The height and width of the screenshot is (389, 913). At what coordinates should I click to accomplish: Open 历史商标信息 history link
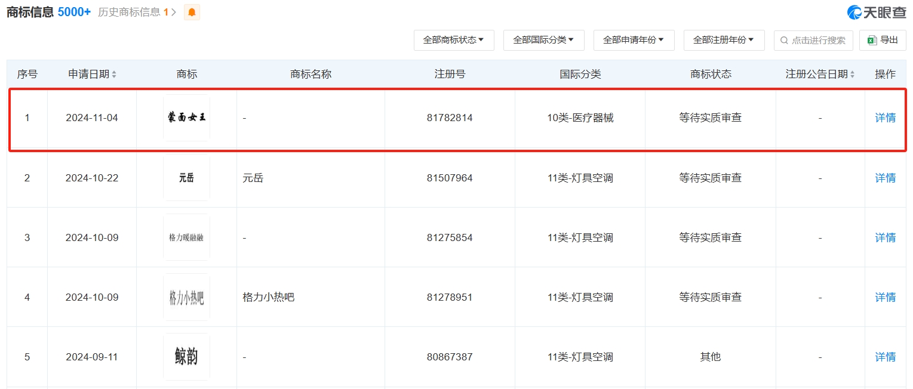coord(137,12)
